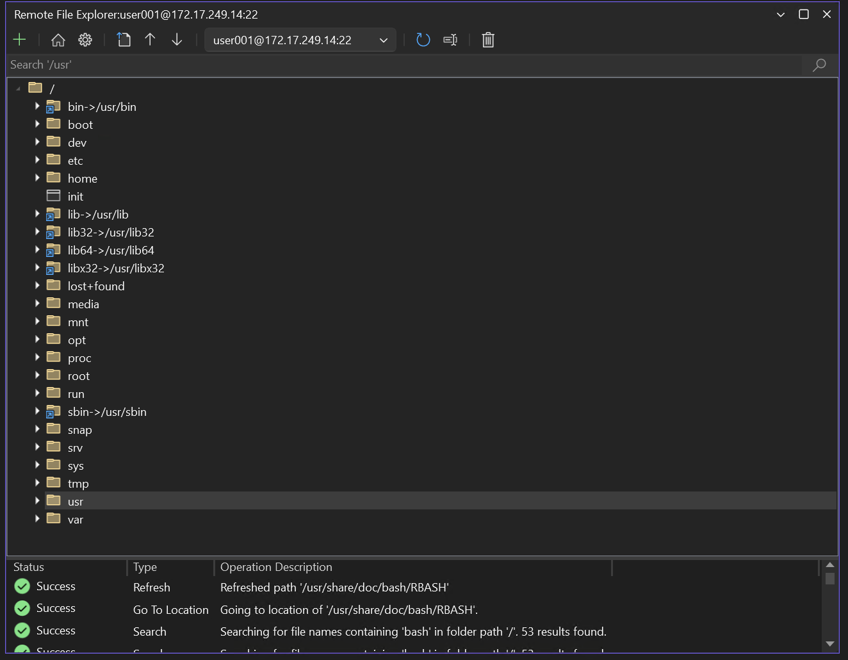This screenshot has height=660, width=848.
Task: Open settings gear in toolbar
Action: (85, 40)
